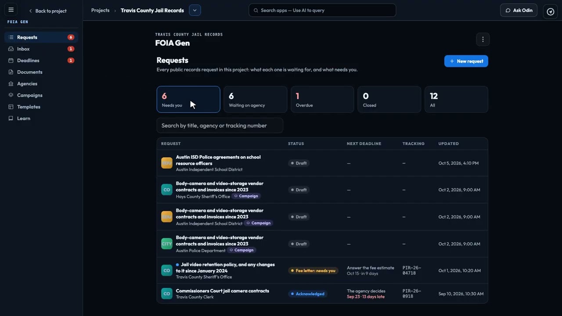Open the Projects breadcrumb link
Image resolution: width=562 pixels, height=316 pixels.
(x=100, y=10)
